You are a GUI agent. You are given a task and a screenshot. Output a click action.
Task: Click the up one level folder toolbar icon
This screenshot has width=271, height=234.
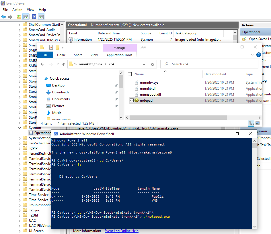(x=19, y=17)
